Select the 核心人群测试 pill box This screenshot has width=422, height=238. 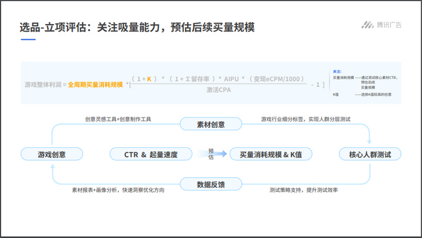370,154
